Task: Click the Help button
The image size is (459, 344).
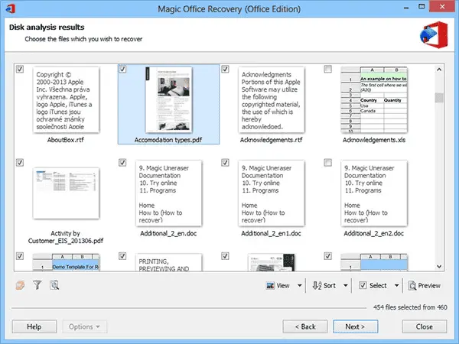Action: [34, 326]
